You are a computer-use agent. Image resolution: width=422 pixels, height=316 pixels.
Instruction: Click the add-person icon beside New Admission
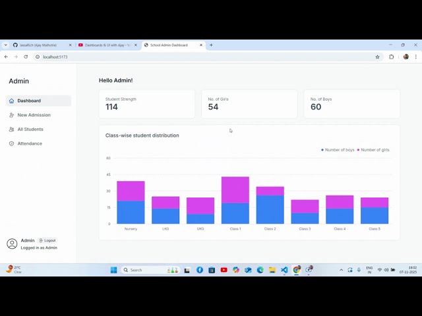(x=11, y=115)
